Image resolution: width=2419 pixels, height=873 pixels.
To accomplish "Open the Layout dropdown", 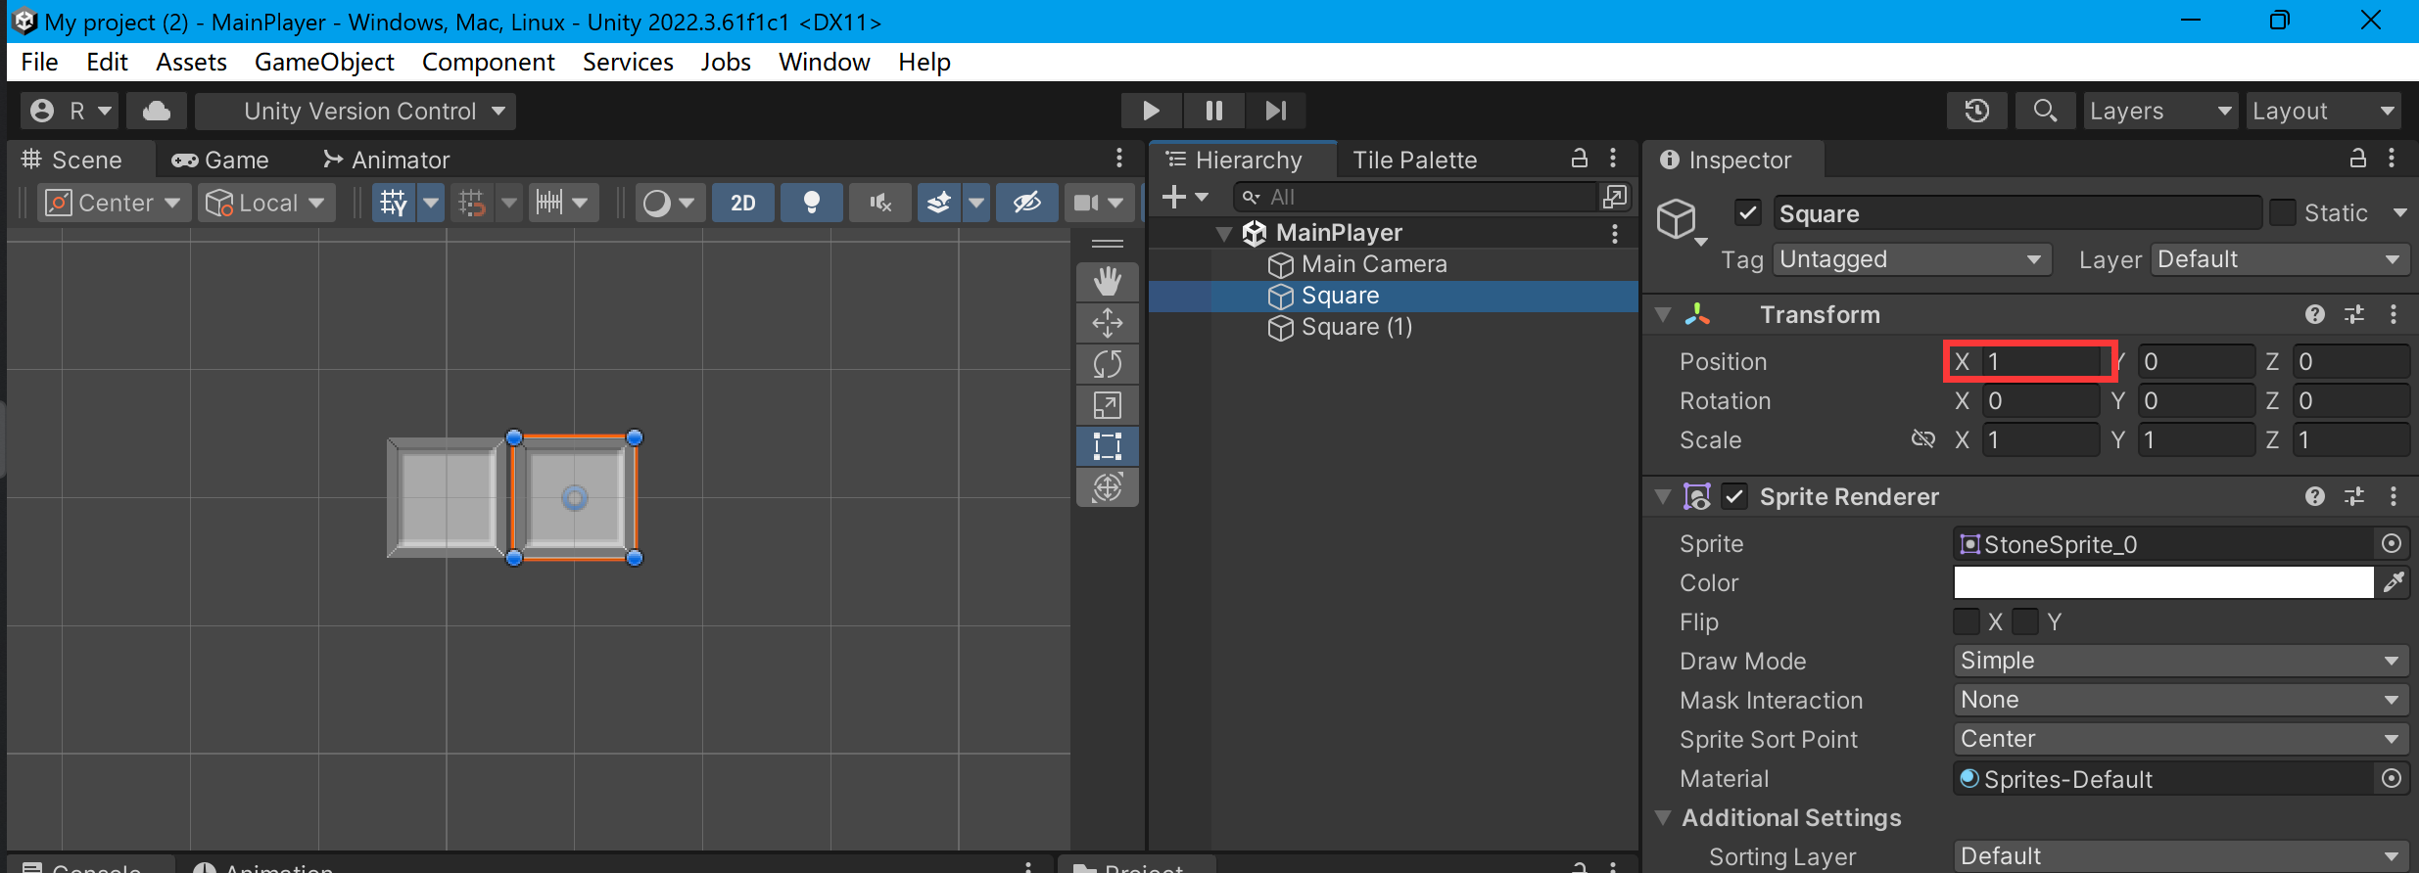I will [2323, 111].
